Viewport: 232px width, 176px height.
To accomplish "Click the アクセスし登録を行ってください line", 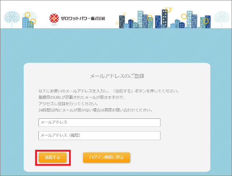I will (68, 104).
